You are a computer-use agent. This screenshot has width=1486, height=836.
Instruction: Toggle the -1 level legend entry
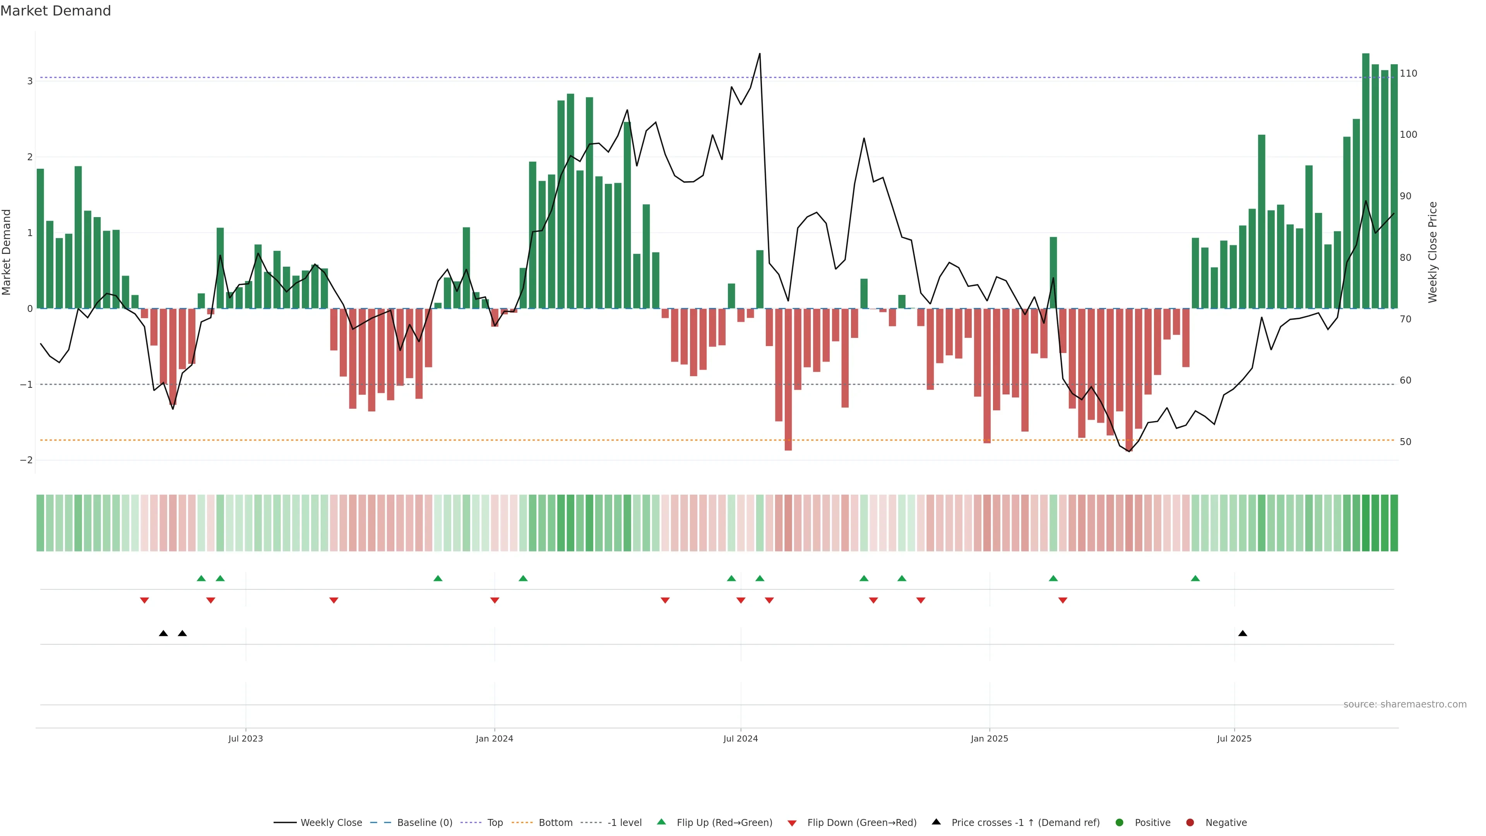coord(624,822)
